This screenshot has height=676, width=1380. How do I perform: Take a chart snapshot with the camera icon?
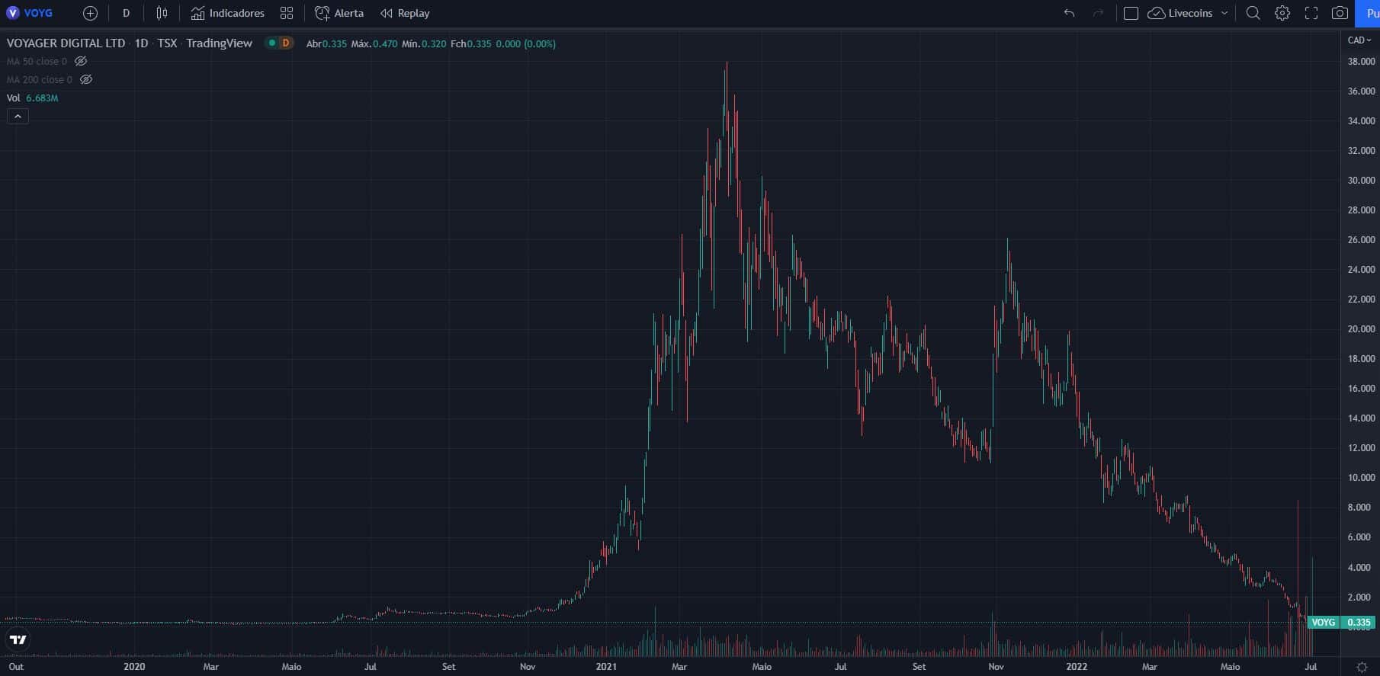[x=1340, y=13]
